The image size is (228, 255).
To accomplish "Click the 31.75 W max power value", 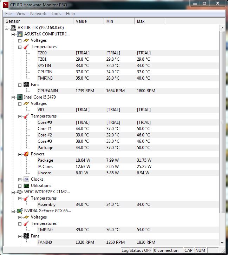I will (144, 160).
